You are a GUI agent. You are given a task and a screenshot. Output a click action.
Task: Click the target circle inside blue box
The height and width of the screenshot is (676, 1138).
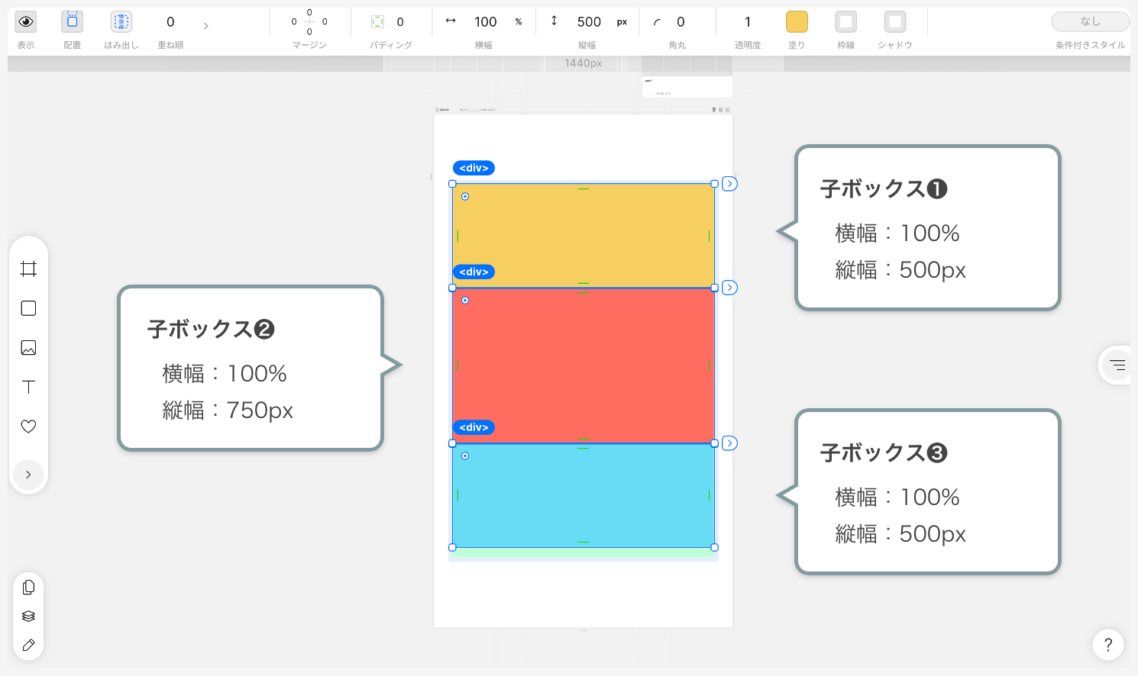[465, 456]
